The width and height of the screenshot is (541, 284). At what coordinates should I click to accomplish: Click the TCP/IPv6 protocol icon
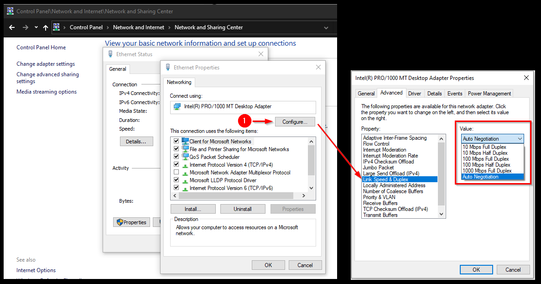[185, 188]
